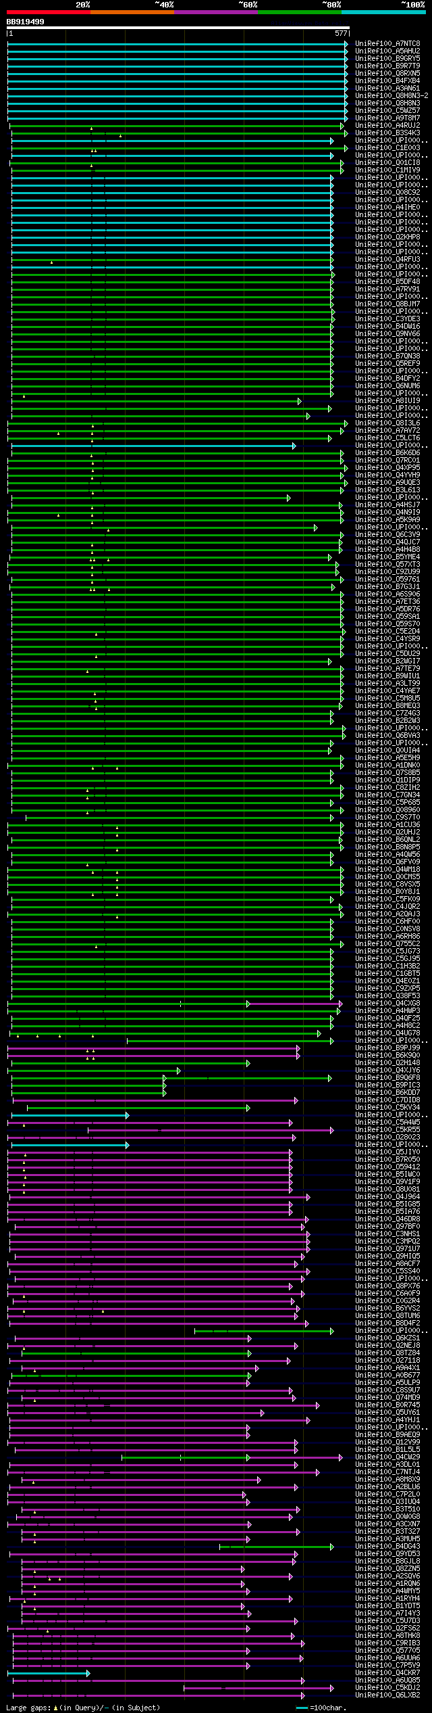Select hit UniRef100_O59412

[x=387, y=1167]
